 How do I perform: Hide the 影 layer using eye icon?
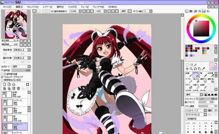click(5, 117)
